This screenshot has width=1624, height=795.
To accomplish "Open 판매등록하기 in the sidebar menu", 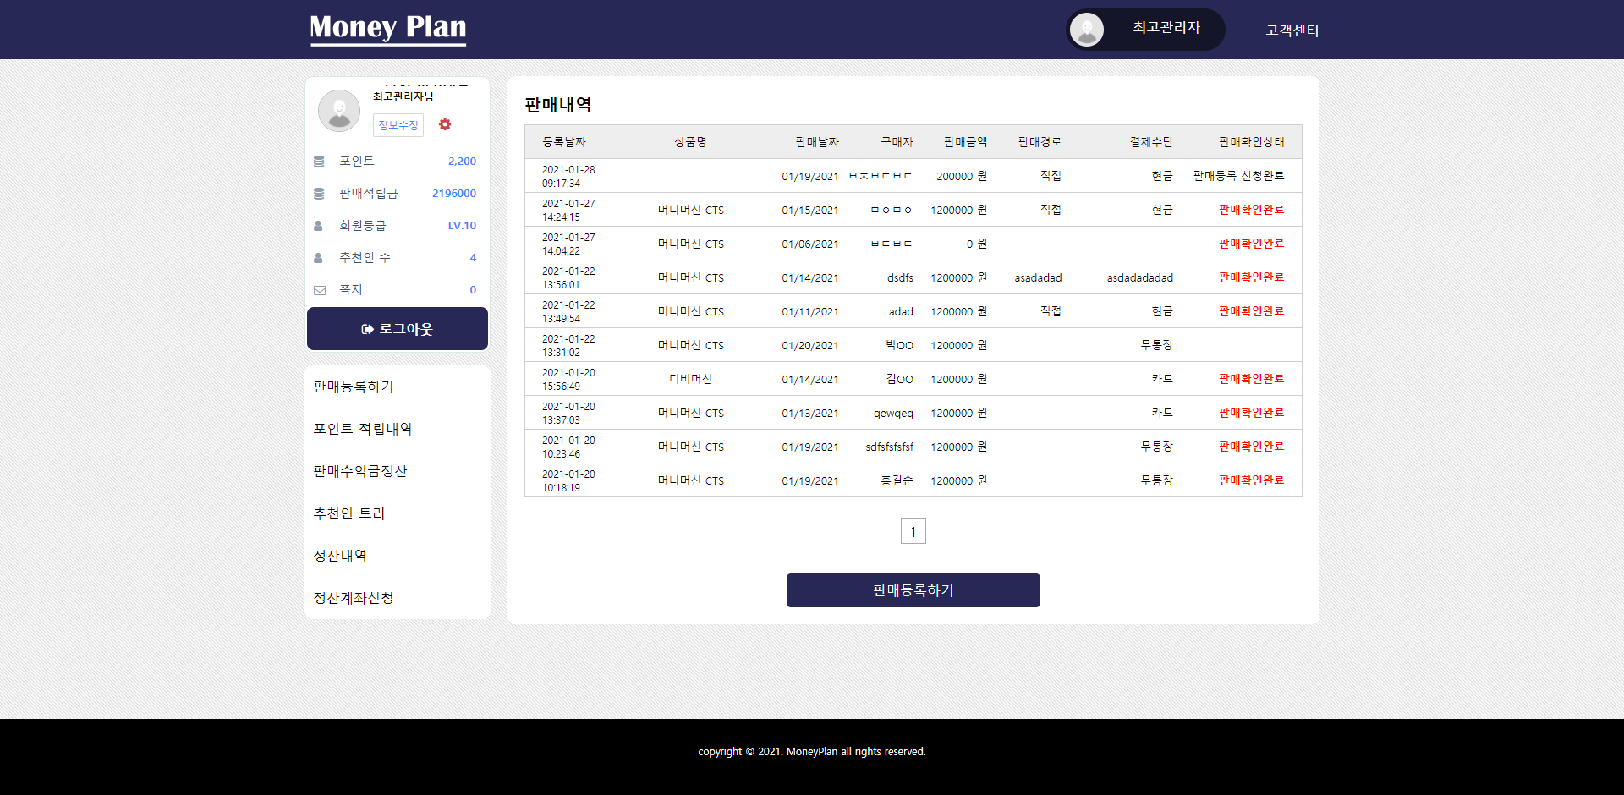I will 354,387.
